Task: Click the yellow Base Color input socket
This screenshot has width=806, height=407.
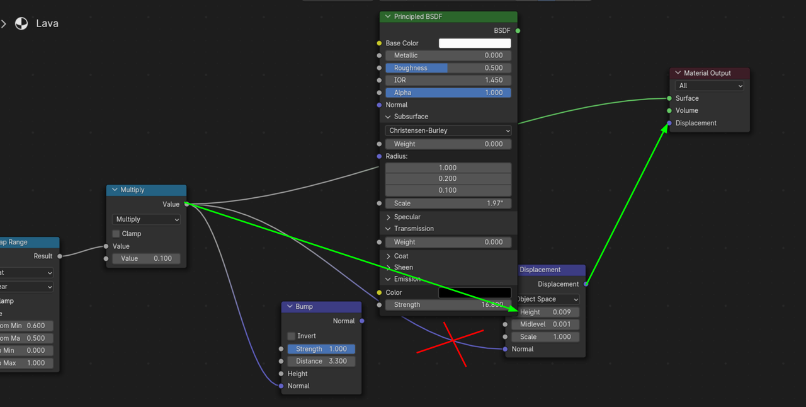Action: pyautogui.click(x=379, y=43)
